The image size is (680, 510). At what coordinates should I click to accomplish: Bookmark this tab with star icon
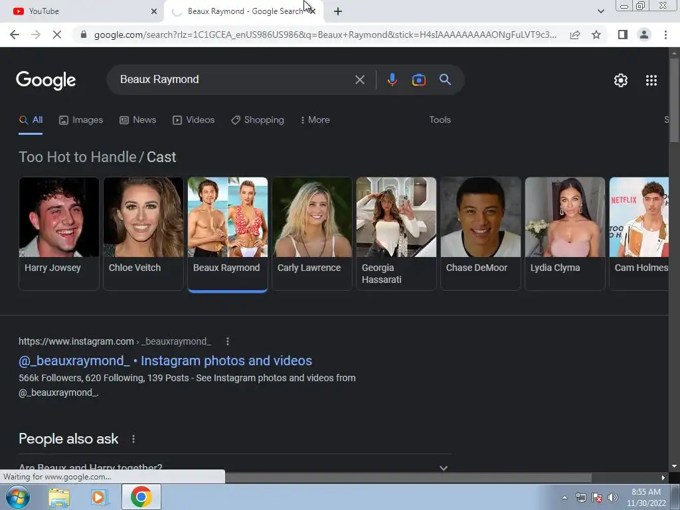596,35
